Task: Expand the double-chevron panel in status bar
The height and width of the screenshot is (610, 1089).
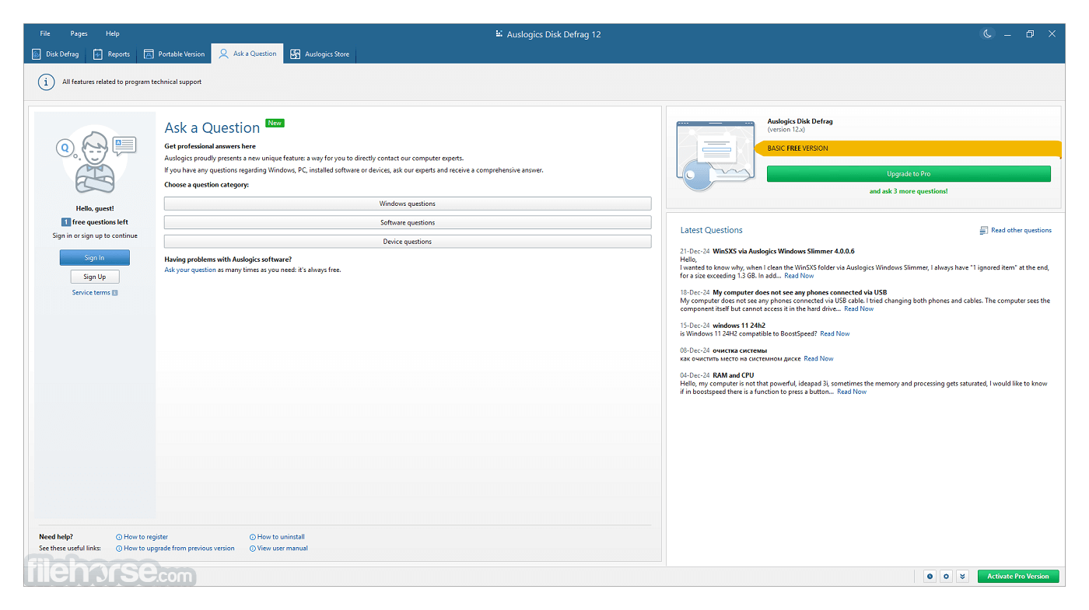Action: [962, 577]
